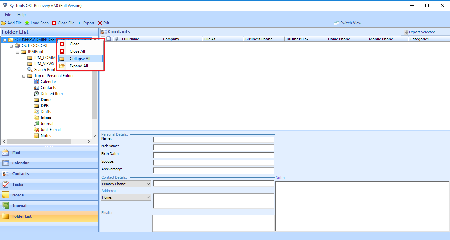450x240 pixels.
Task: Click the Junk E-mail folder icon
Action: (x=36, y=130)
